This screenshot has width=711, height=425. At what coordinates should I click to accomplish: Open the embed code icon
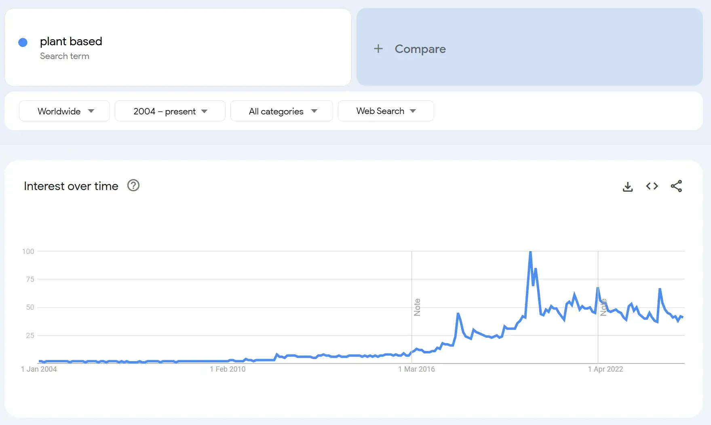[x=652, y=186]
